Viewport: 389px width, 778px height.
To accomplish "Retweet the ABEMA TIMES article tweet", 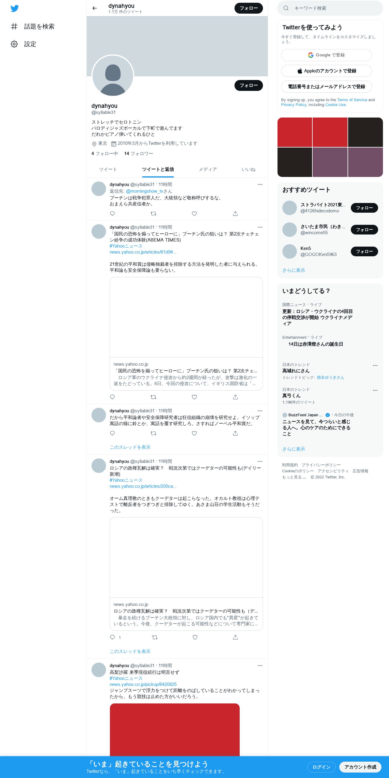I will click(153, 397).
